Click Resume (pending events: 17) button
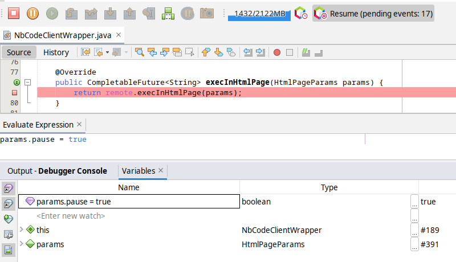Image resolution: width=456 pixels, height=262 pixels. (x=373, y=13)
